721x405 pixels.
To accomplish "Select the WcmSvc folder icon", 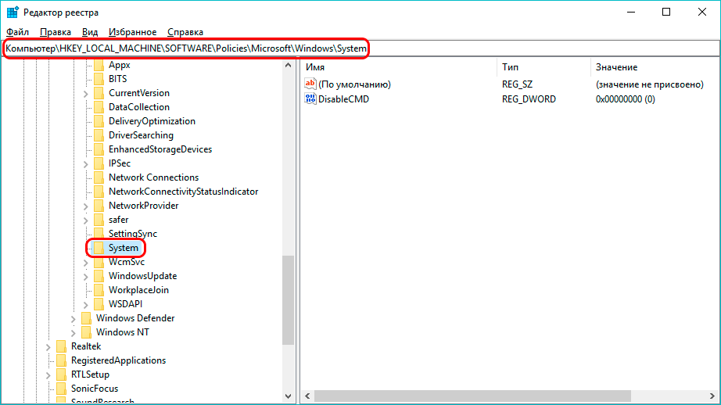I will pyautogui.click(x=99, y=262).
